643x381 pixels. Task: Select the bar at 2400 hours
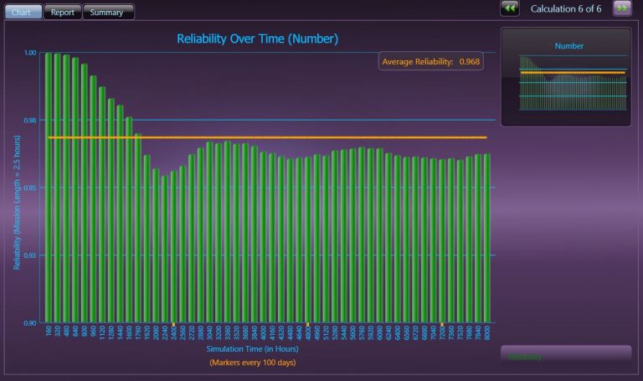(x=174, y=246)
